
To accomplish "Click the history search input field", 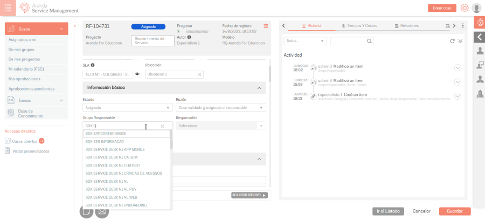I will [348, 41].
